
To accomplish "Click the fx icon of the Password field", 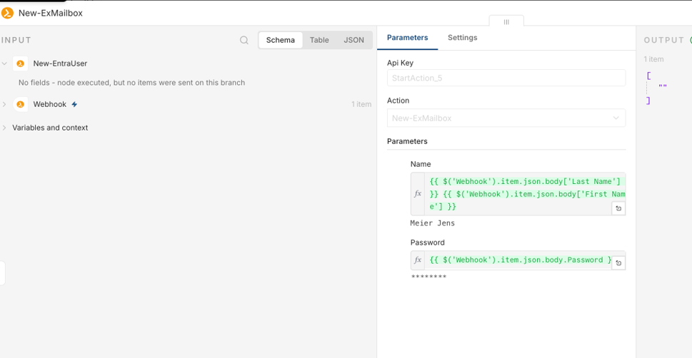I will (x=418, y=260).
